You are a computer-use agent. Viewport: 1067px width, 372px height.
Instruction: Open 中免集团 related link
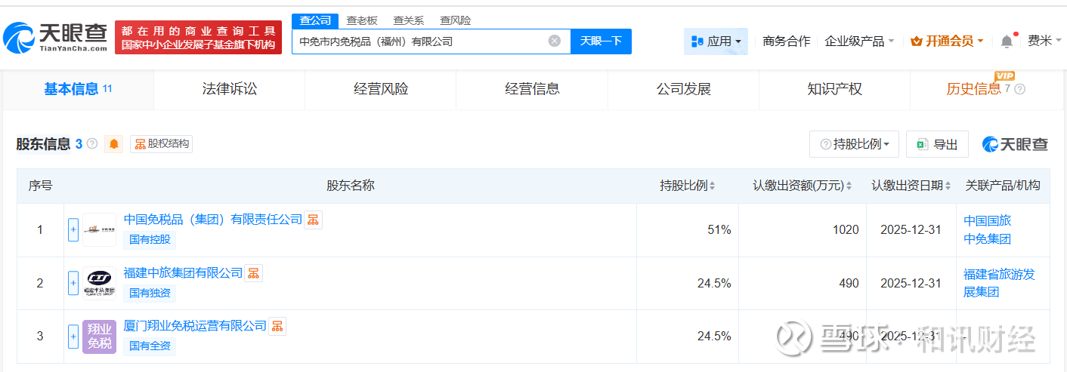click(x=987, y=239)
